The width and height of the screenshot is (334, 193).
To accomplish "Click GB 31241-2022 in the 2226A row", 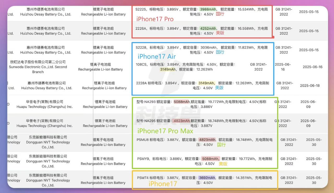I will [x=284, y=31].
